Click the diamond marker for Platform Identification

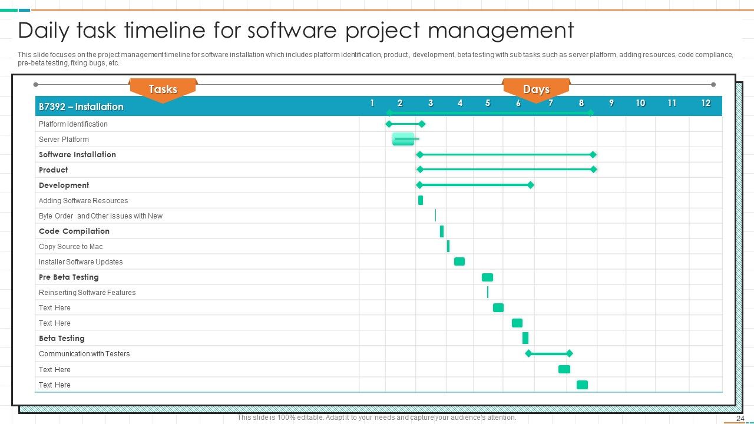pos(388,124)
